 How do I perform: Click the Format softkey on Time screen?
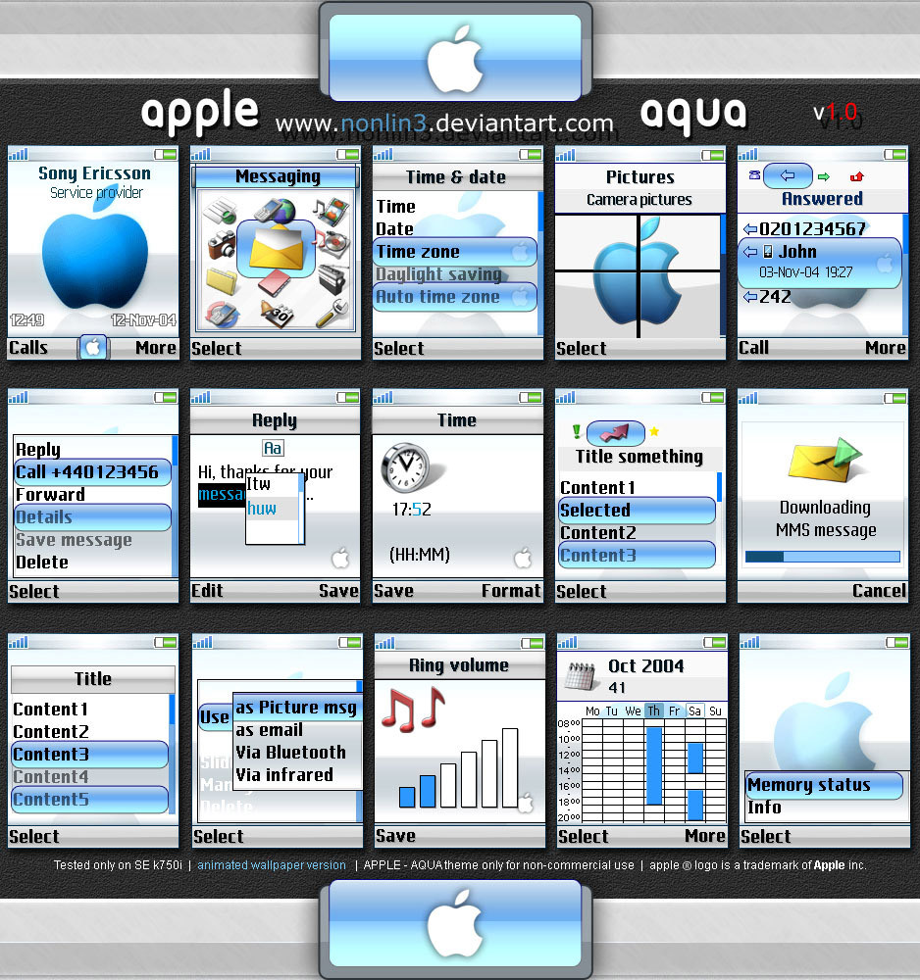pyautogui.click(x=511, y=591)
